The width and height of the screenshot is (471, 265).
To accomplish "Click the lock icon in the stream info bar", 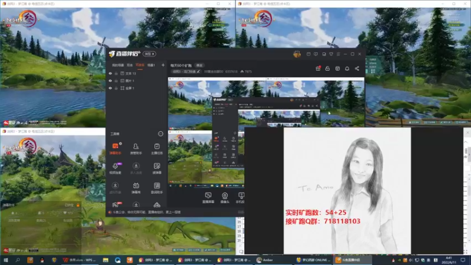I will tap(327, 68).
